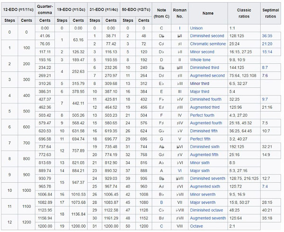Follow the Whole tone link
The image size is (284, 232).
pyautogui.click(x=200, y=61)
